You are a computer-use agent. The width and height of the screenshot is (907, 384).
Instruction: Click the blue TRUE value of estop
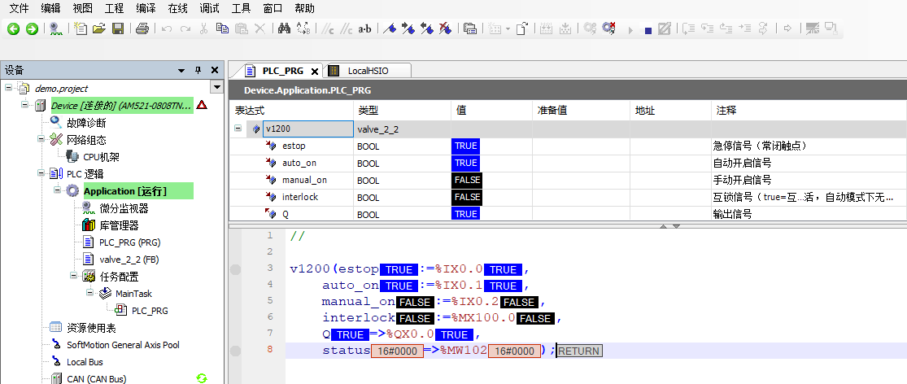point(465,146)
